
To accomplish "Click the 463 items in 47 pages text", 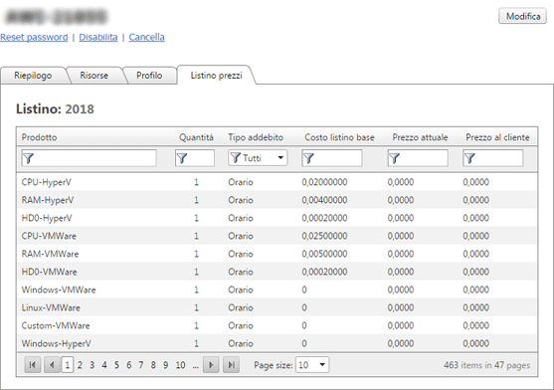I will 487,365.
